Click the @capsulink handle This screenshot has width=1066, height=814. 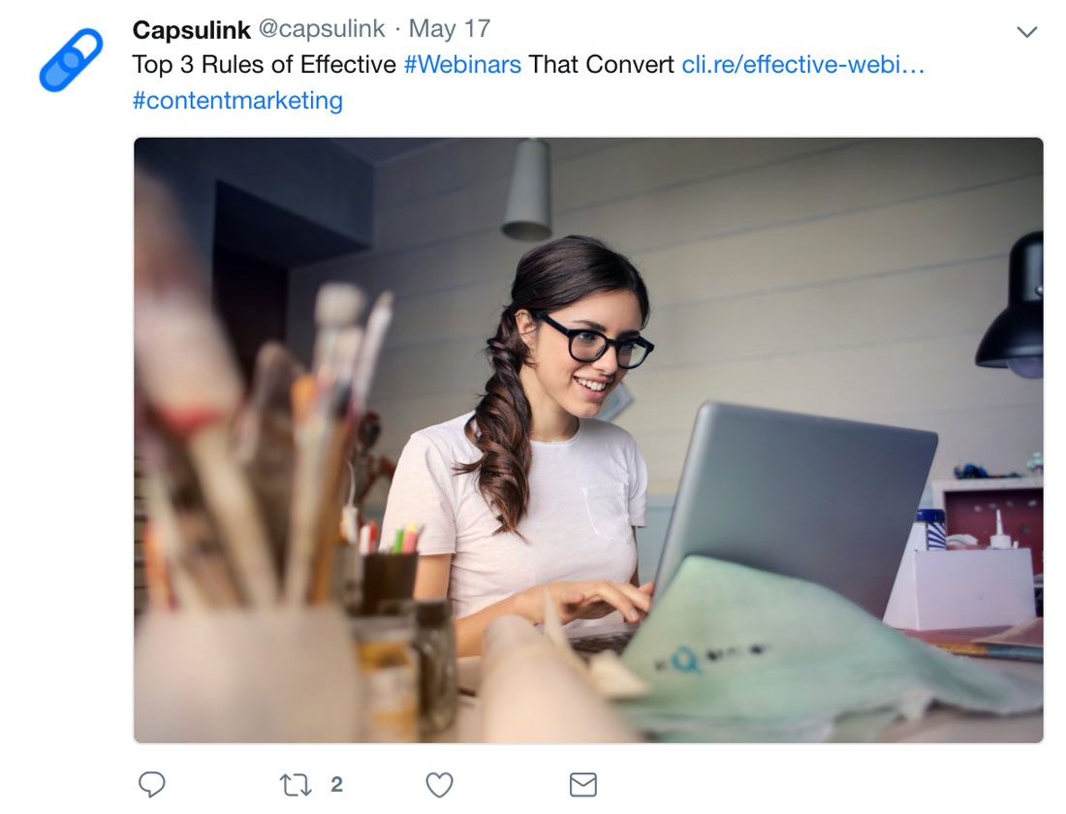pos(322,28)
